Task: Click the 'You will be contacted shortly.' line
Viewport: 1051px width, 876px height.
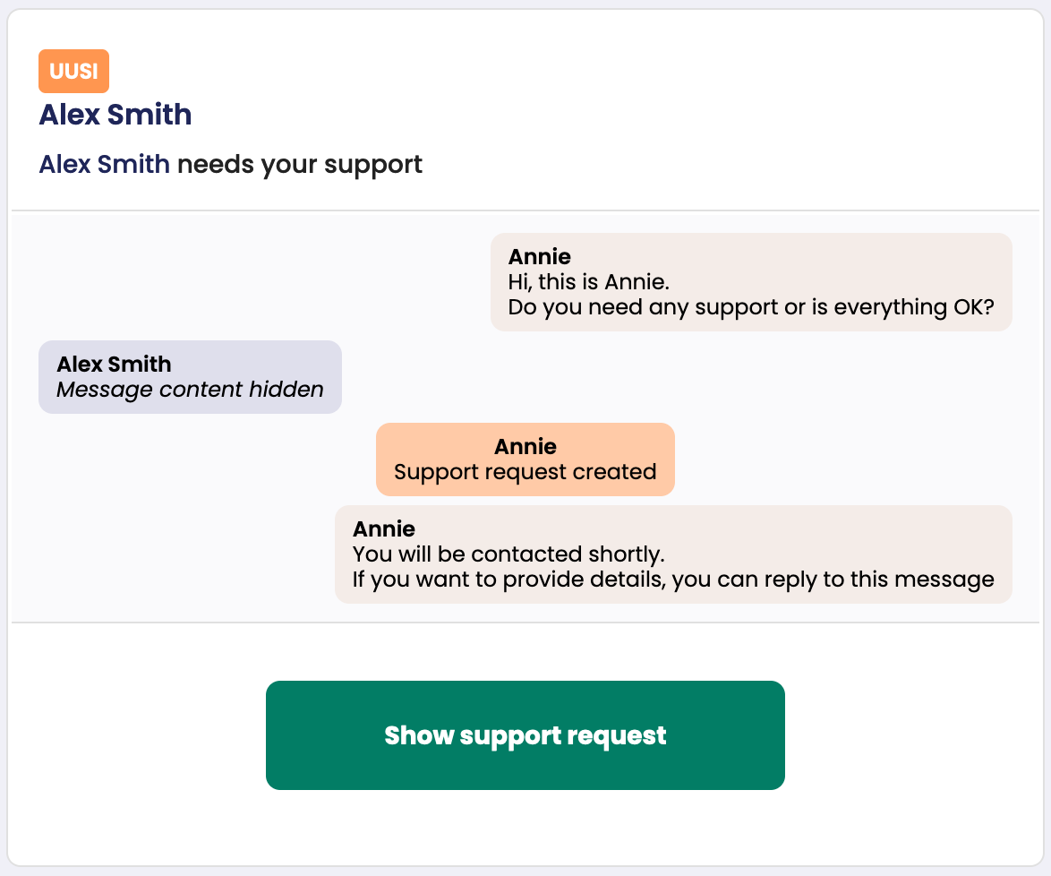Action: click(x=508, y=554)
